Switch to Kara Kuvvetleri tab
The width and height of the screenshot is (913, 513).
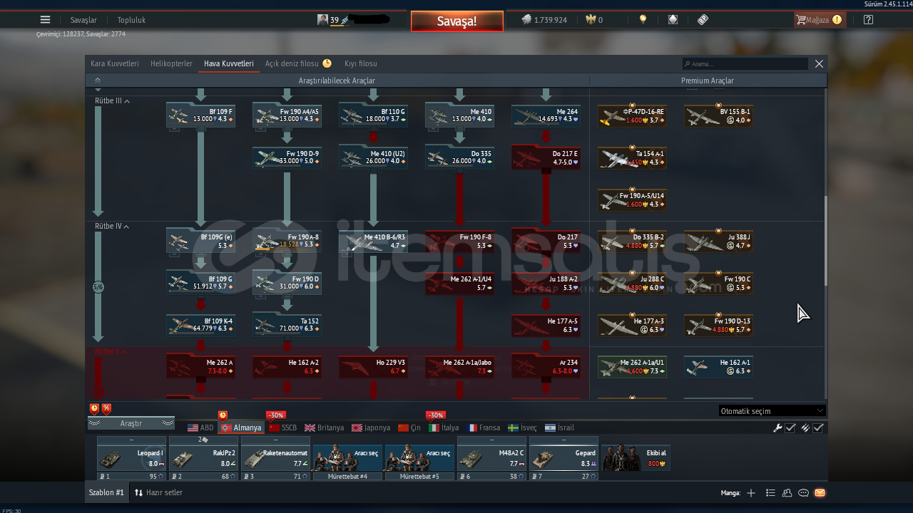tap(115, 63)
